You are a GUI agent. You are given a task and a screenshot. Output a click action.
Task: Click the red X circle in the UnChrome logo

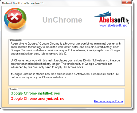point(14,17)
